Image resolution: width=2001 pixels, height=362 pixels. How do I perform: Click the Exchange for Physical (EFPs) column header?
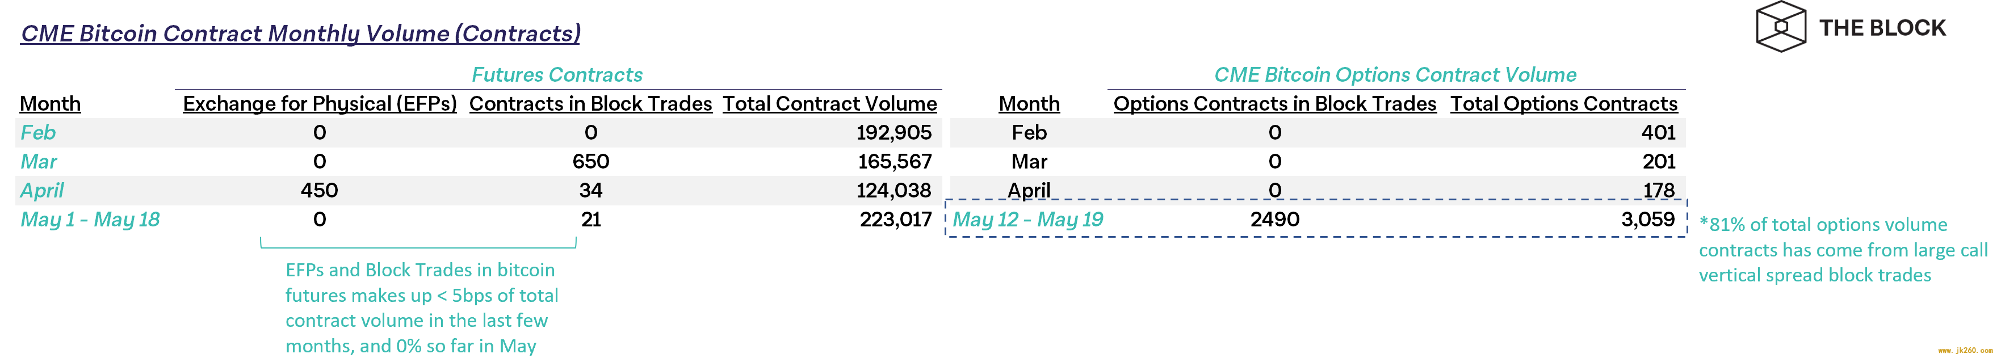pyautogui.click(x=320, y=104)
